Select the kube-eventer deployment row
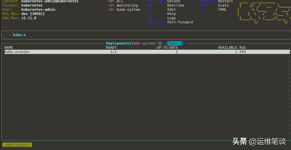 [147, 52]
